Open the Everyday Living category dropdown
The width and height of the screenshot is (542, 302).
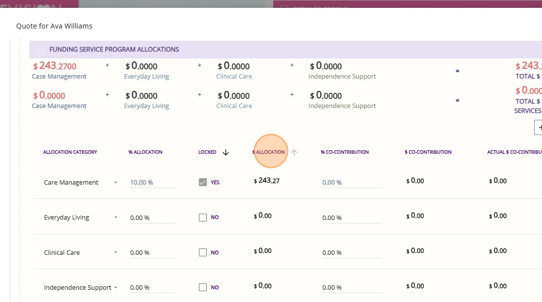[116, 217]
